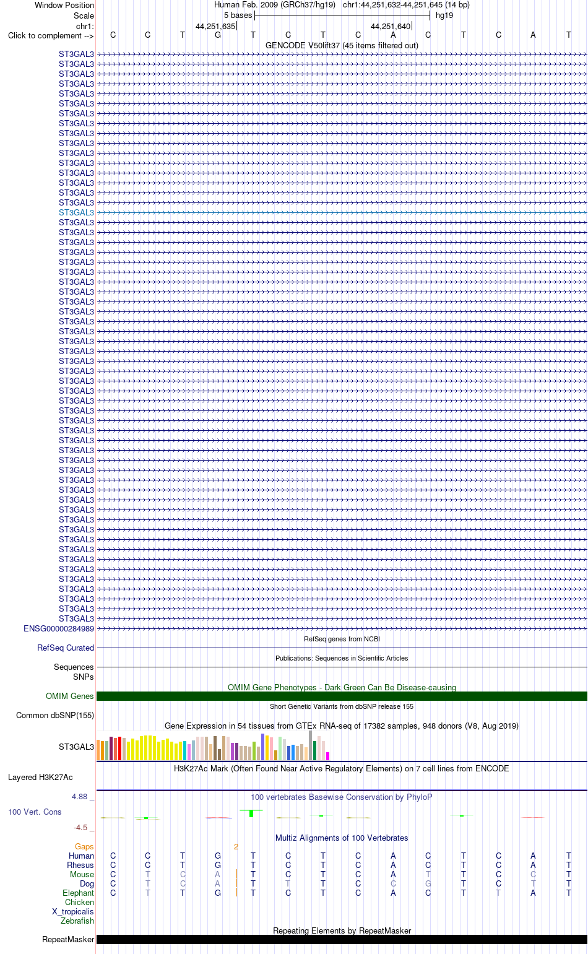Open the 'RefSeq genes from NCBI' track title
The height and width of the screenshot is (954, 588).
click(x=342, y=639)
